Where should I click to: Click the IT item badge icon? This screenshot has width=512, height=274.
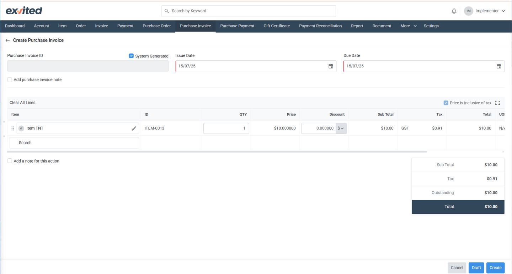coord(21,128)
